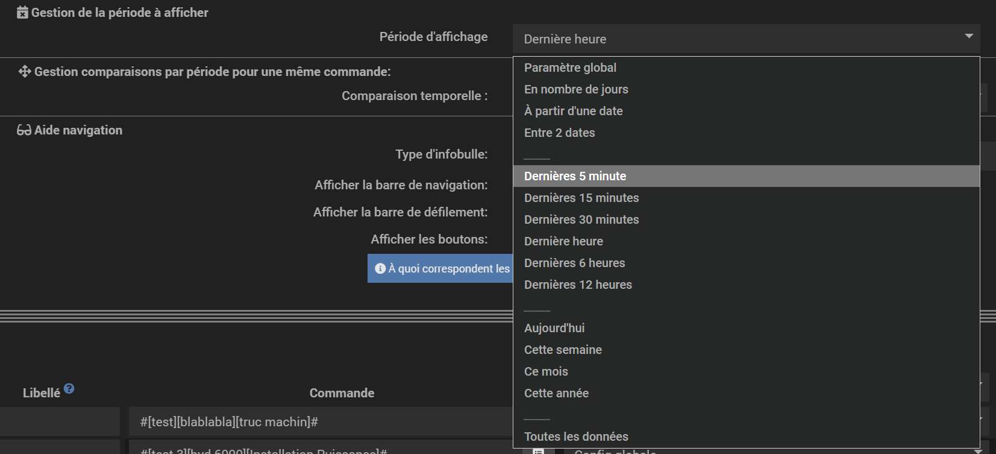Select Ce mois
The width and height of the screenshot is (996, 454).
(746, 371)
